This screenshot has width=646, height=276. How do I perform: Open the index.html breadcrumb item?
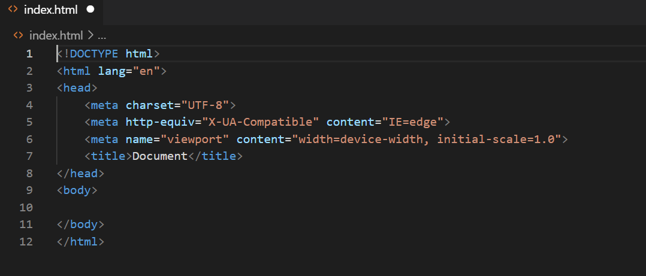pyautogui.click(x=56, y=35)
